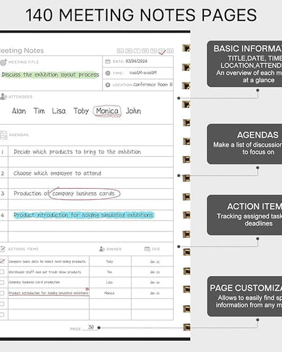Click agenda 'Choose which employee to attend'
The height and width of the screenshot is (352, 282).
pyautogui.click(x=58, y=173)
